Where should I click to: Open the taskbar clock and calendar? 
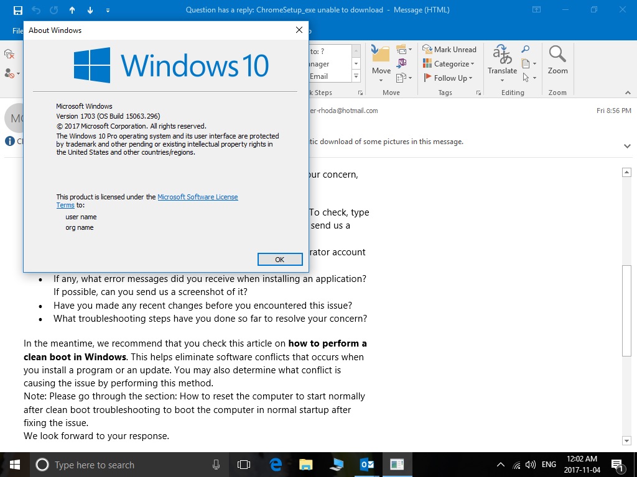(x=582, y=465)
